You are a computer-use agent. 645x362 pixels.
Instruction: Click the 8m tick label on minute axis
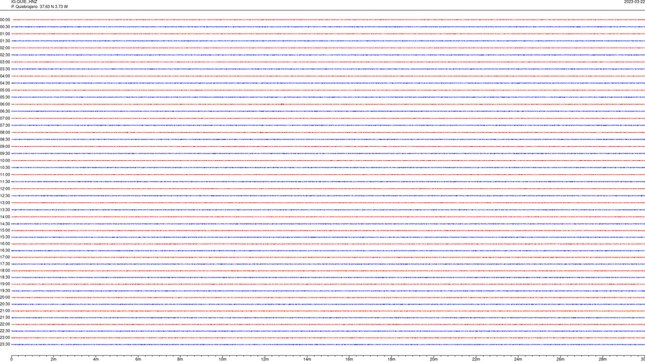point(180,359)
